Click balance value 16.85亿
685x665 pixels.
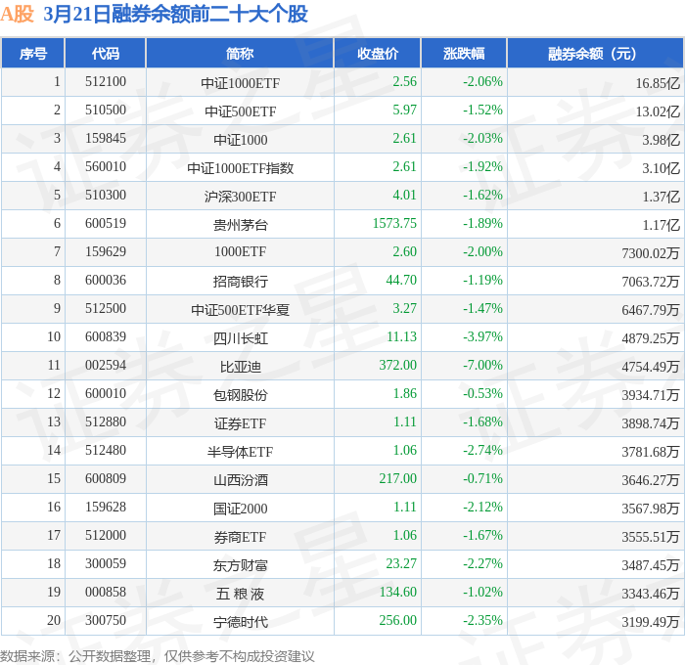click(x=658, y=83)
